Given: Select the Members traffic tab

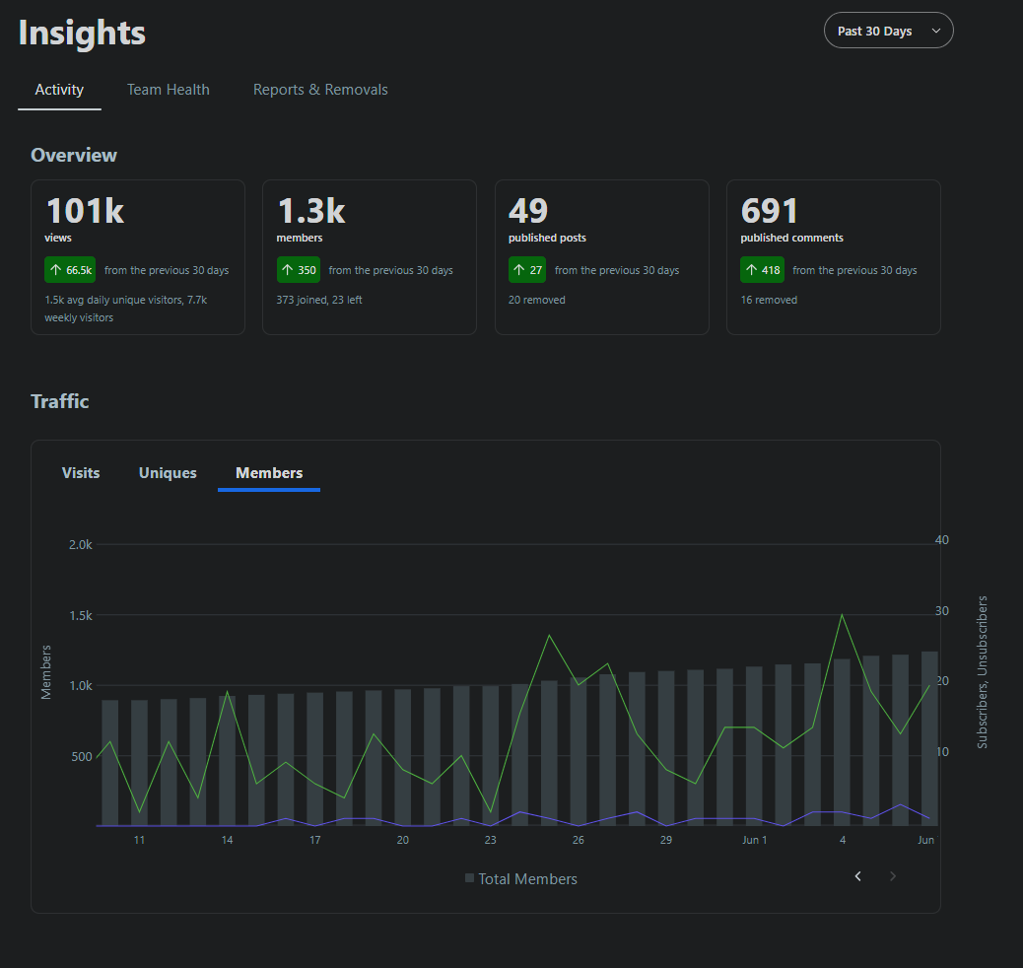Looking at the screenshot, I should 269,473.
